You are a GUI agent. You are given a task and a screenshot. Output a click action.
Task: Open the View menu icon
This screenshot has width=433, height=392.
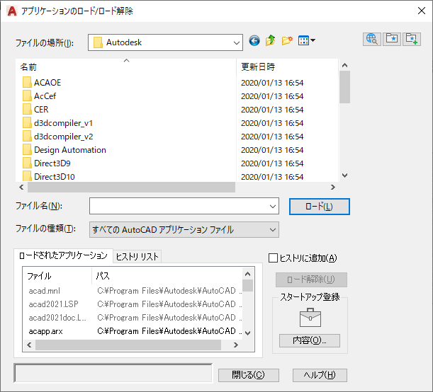coord(307,41)
